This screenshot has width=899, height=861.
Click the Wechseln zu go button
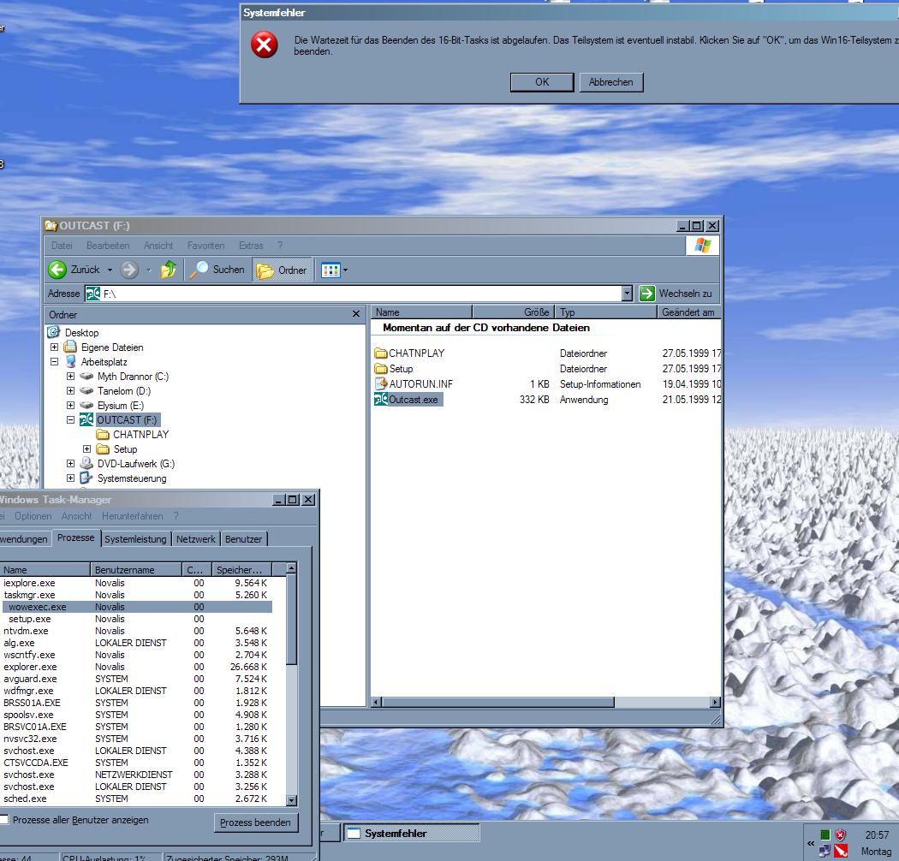(676, 294)
